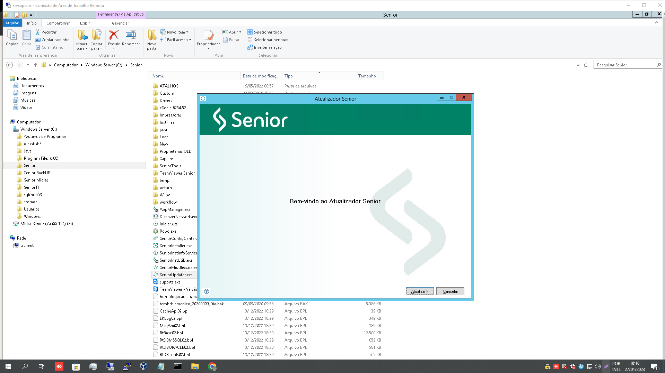The width and height of the screenshot is (665, 373).
Task: Collapse the ribbon with the chevron
Action: [657, 22]
